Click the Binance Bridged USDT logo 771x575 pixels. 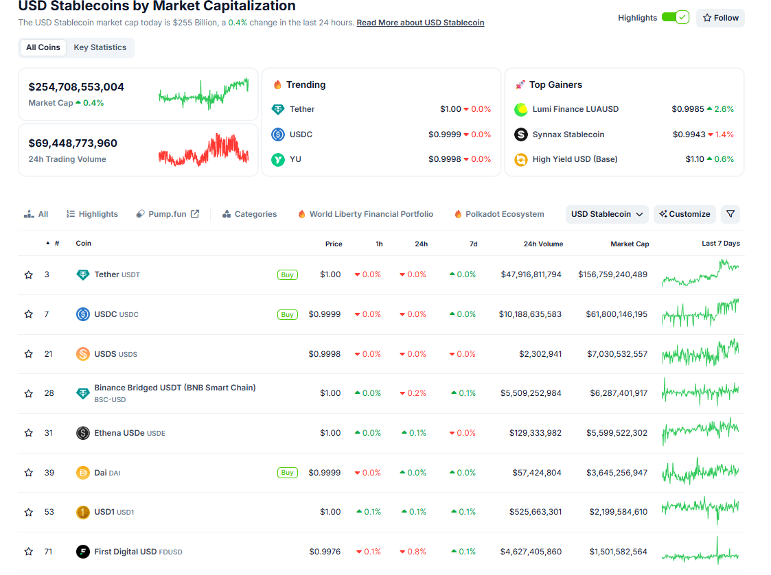point(82,393)
